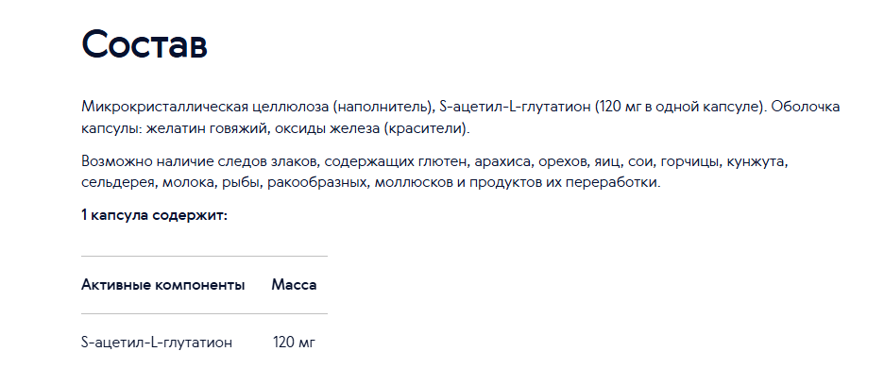The image size is (884, 385).
Task: Click the "S-ацетил-L-глутатион" table row cell
Action: coord(157,343)
